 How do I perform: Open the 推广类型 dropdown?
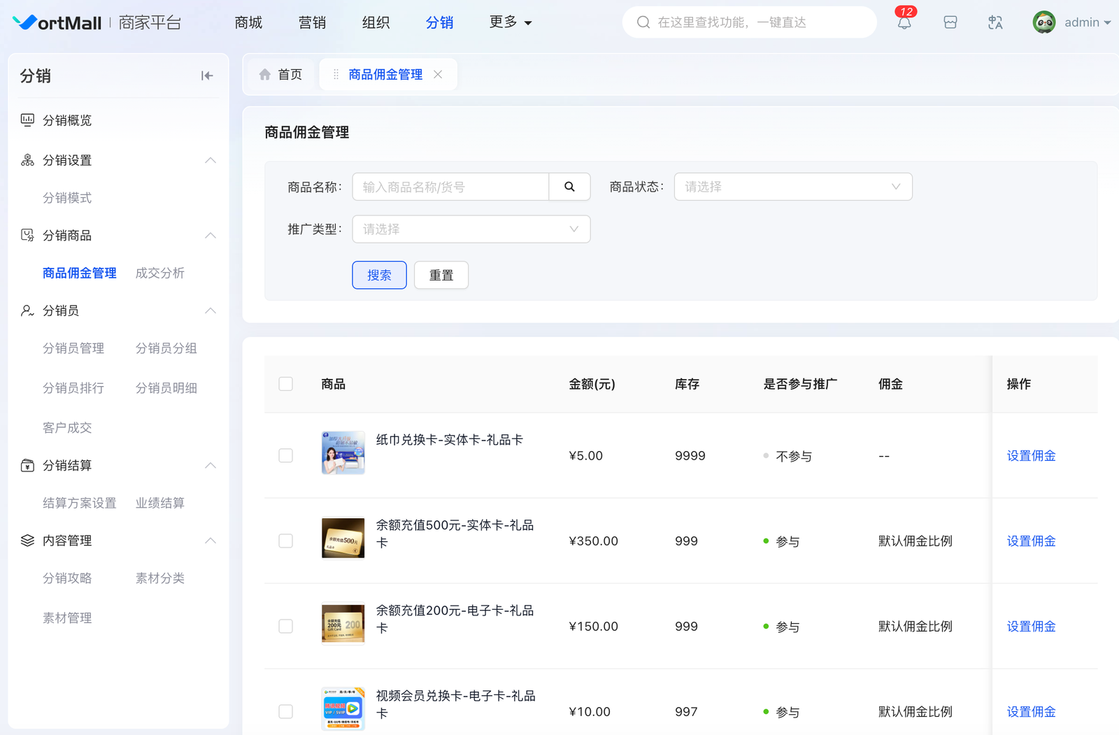coord(471,229)
